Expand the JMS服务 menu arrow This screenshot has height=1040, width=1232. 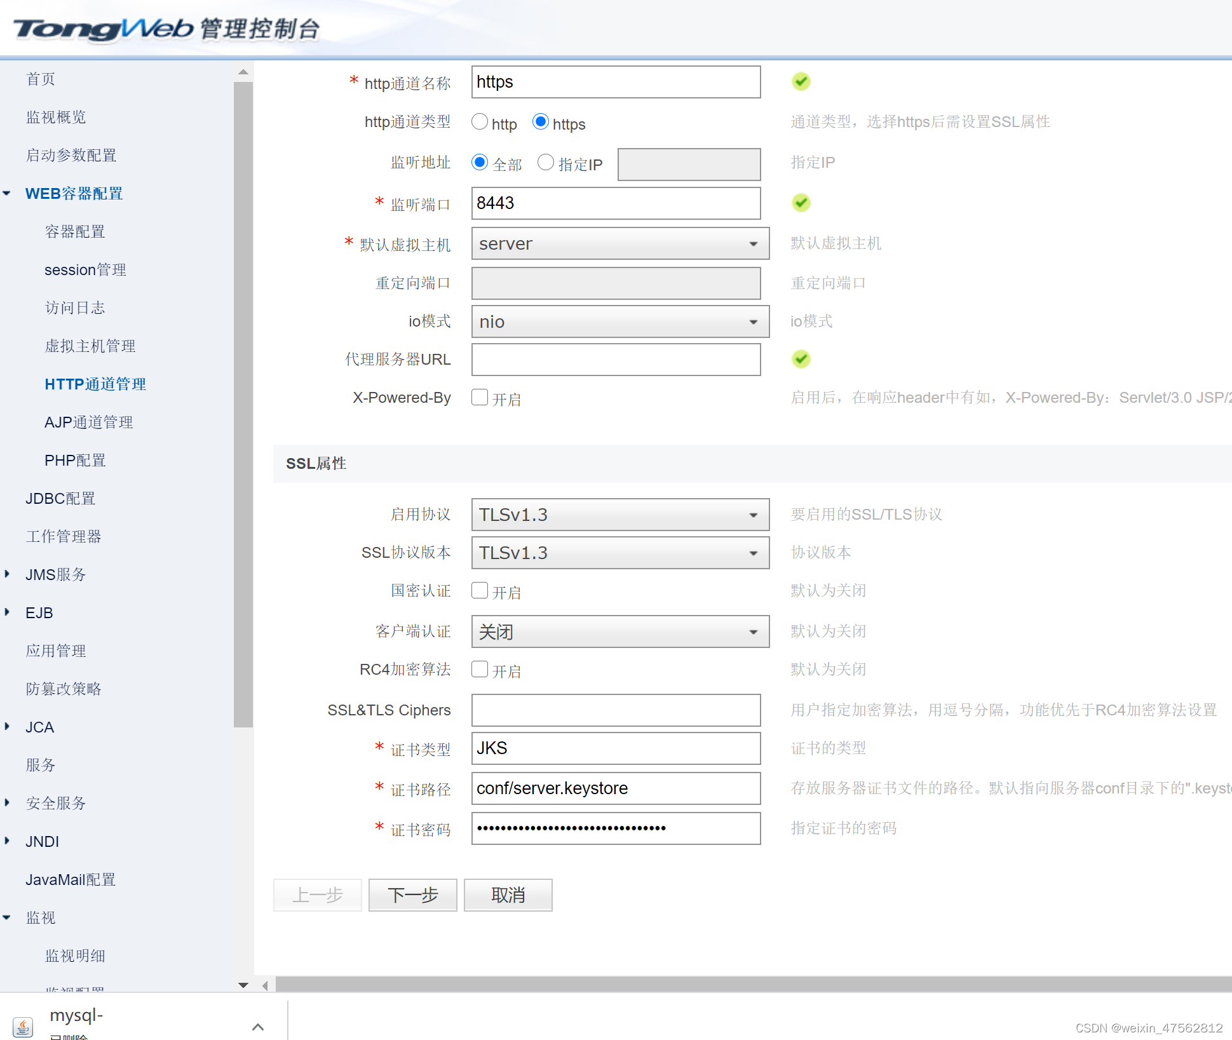(7, 574)
